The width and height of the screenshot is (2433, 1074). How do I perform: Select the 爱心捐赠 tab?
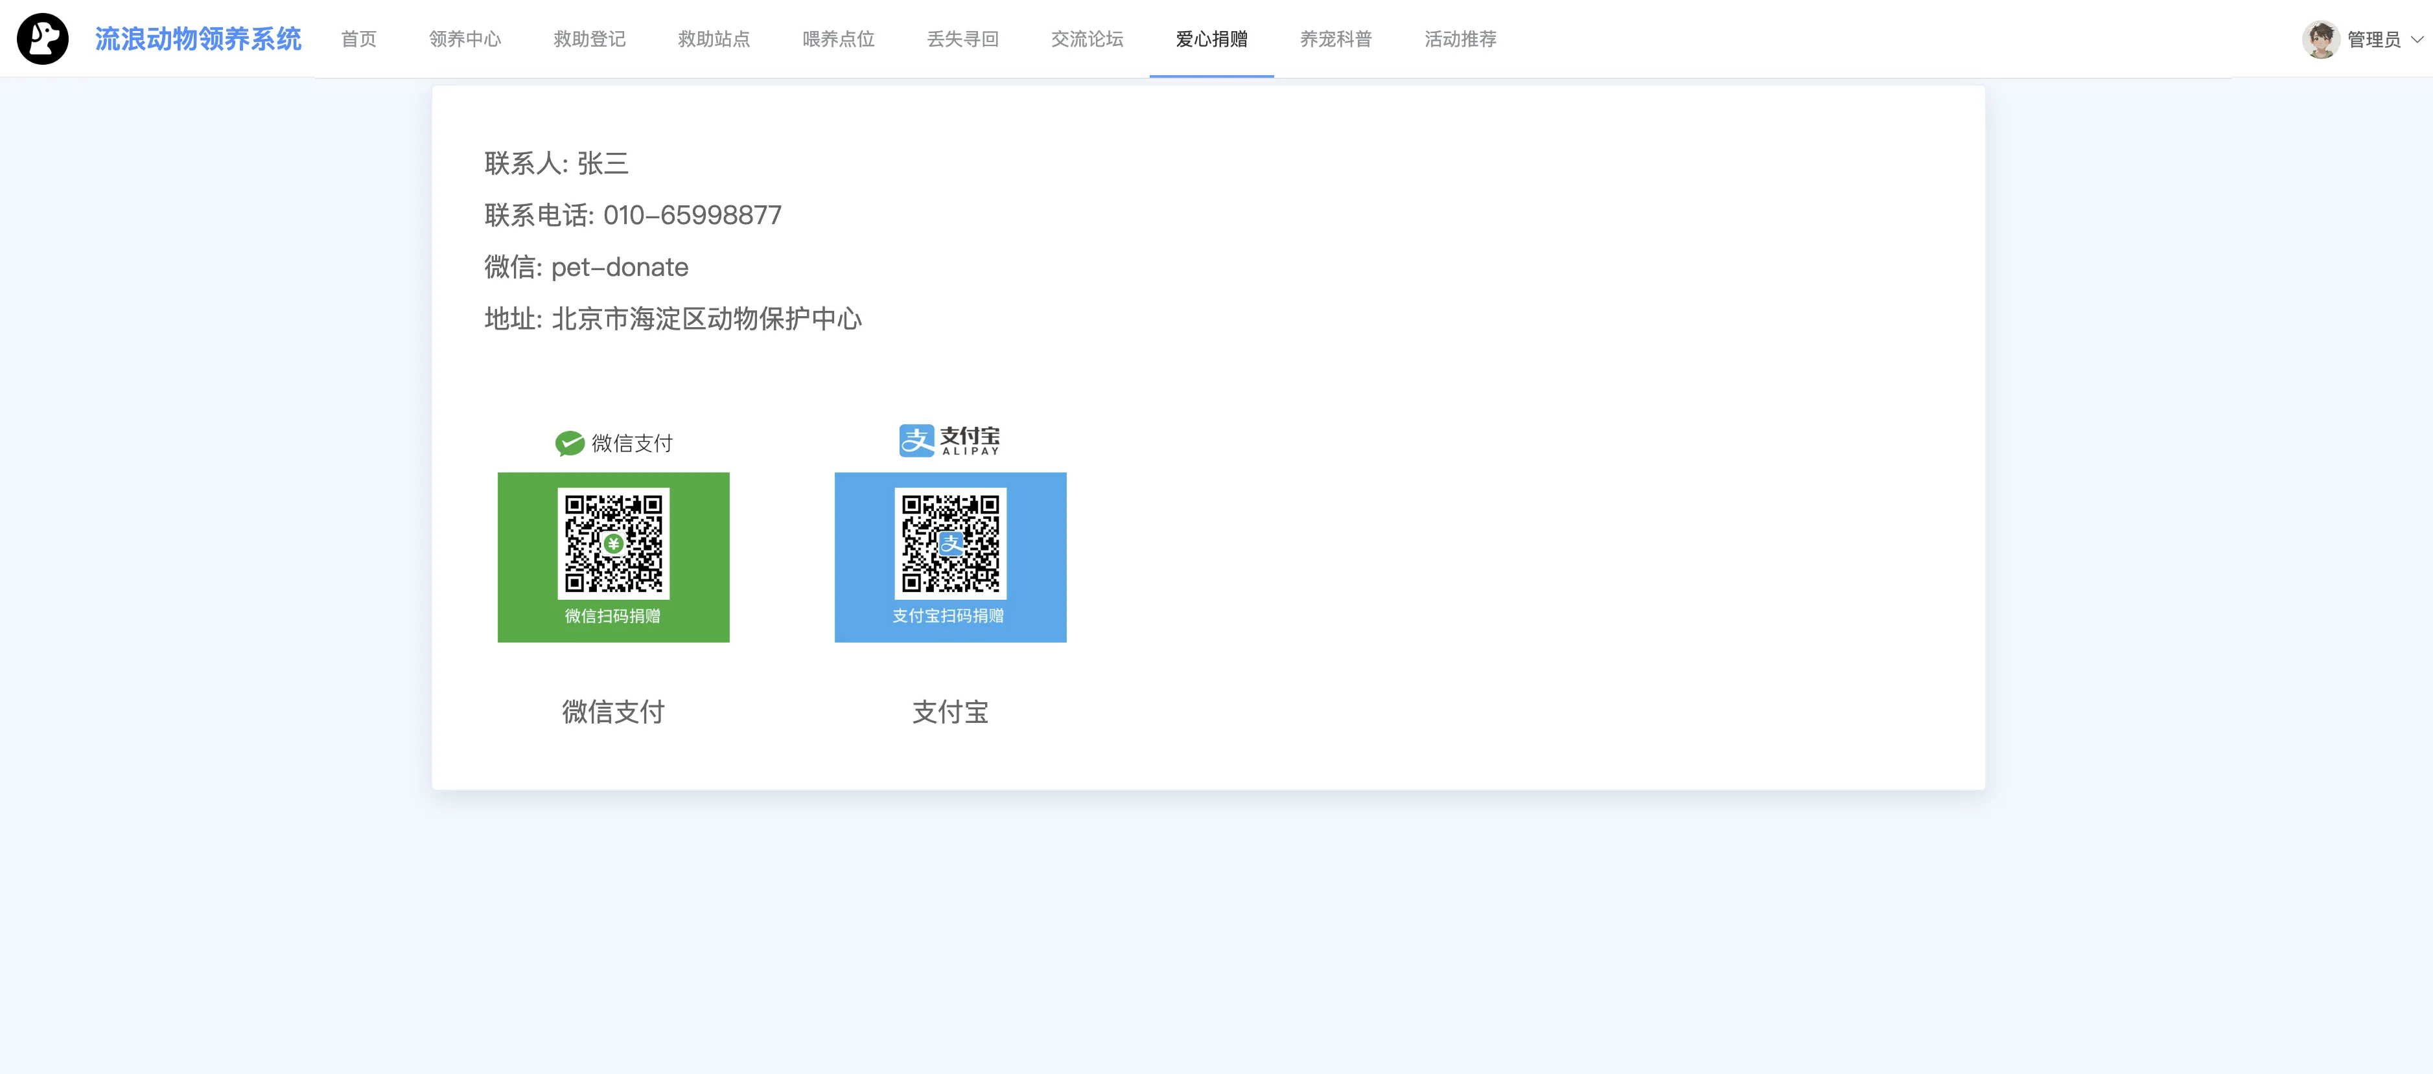(x=1211, y=39)
